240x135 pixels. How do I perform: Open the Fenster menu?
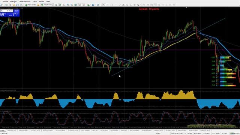pyautogui.click(x=42, y=1)
